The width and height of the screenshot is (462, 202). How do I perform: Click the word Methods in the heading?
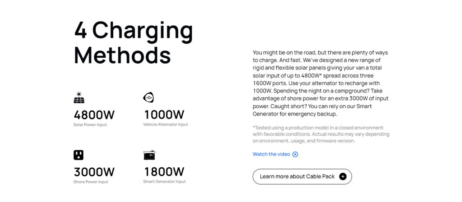click(x=122, y=55)
